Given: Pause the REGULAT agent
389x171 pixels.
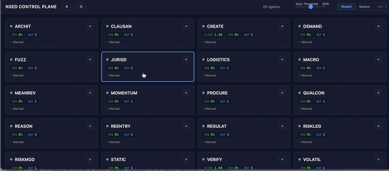Looking at the screenshot, I should click(x=282, y=126).
